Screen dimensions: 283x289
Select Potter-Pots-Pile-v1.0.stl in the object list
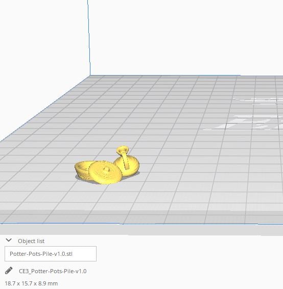[x=51, y=254]
